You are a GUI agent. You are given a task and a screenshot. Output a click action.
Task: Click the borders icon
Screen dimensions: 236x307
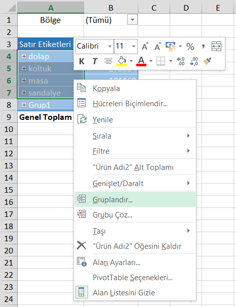point(161,61)
